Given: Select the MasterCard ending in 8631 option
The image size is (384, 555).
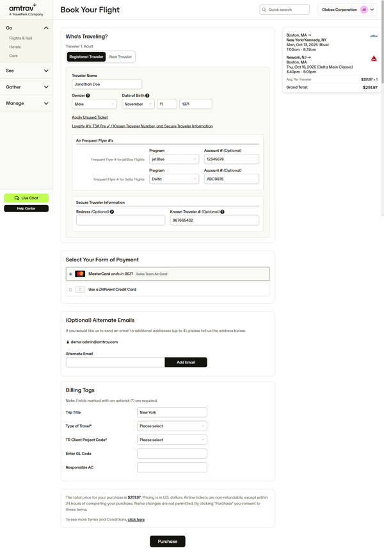Looking at the screenshot, I should click(x=70, y=274).
